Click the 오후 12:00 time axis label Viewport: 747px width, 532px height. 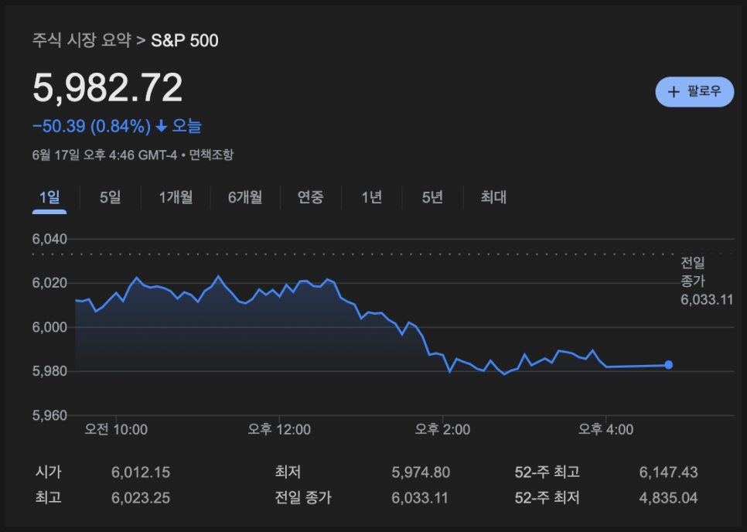279,430
